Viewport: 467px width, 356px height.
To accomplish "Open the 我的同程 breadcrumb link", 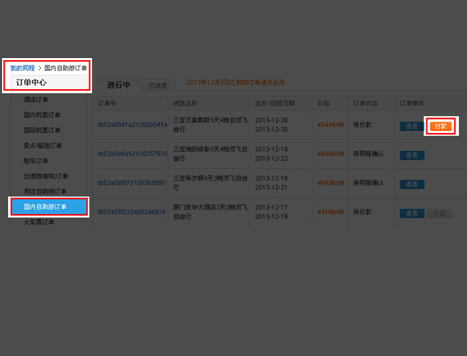I will pyautogui.click(x=22, y=68).
